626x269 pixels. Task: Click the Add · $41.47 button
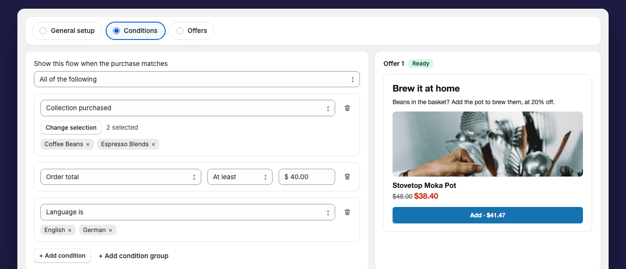click(488, 215)
